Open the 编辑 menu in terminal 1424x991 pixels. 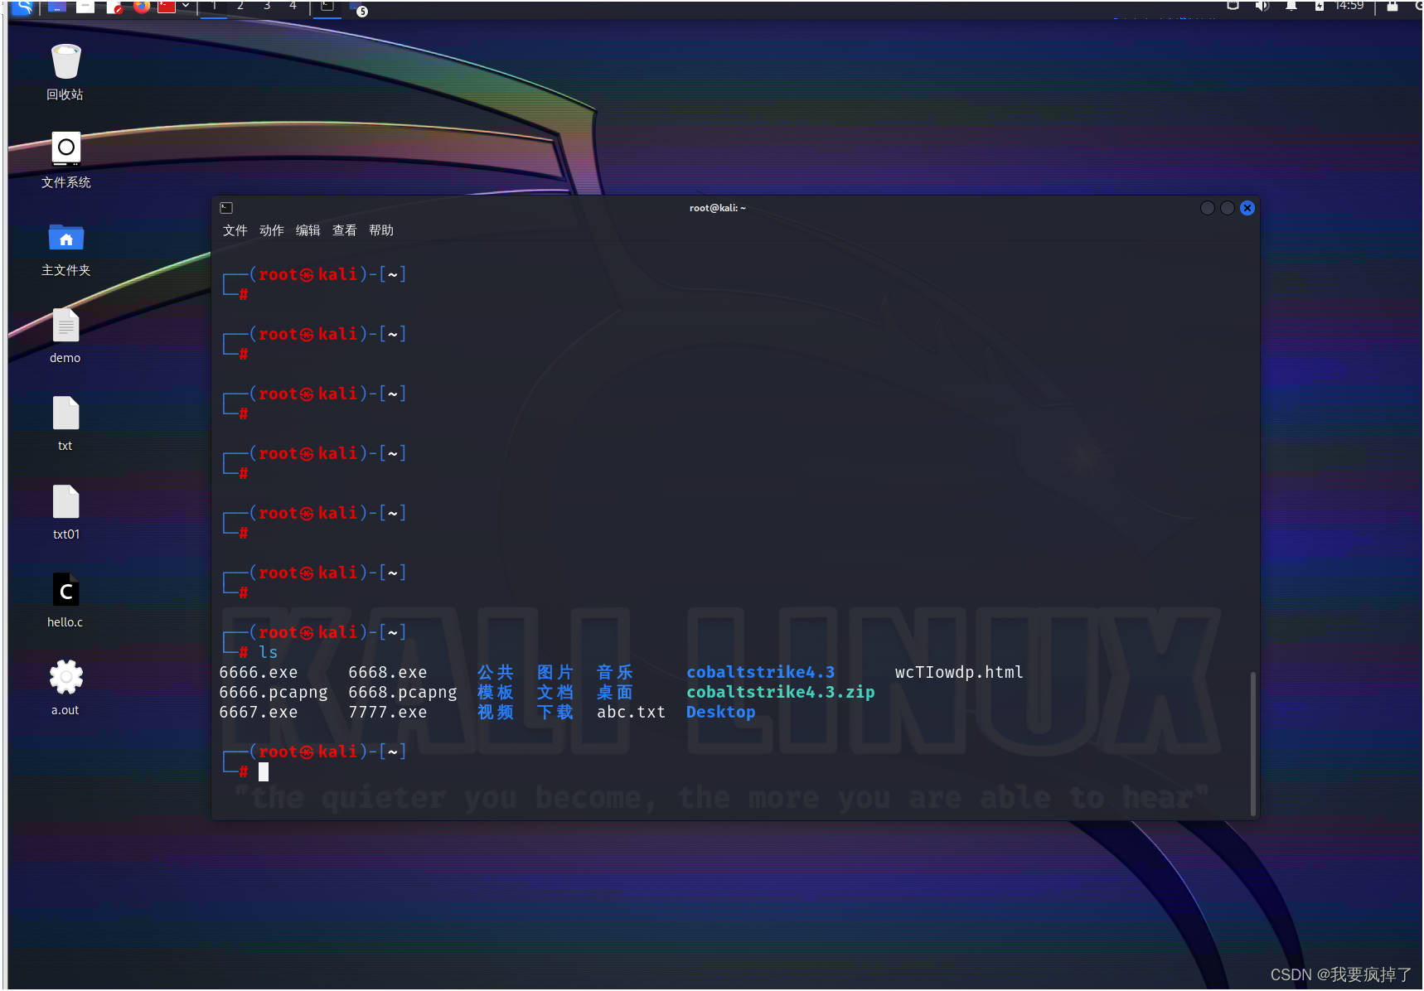(x=308, y=230)
